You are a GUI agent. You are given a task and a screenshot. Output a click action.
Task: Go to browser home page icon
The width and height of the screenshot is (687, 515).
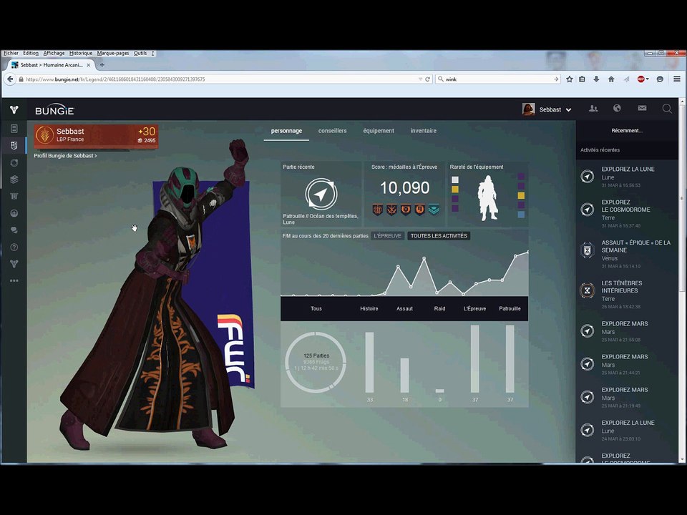pos(611,79)
